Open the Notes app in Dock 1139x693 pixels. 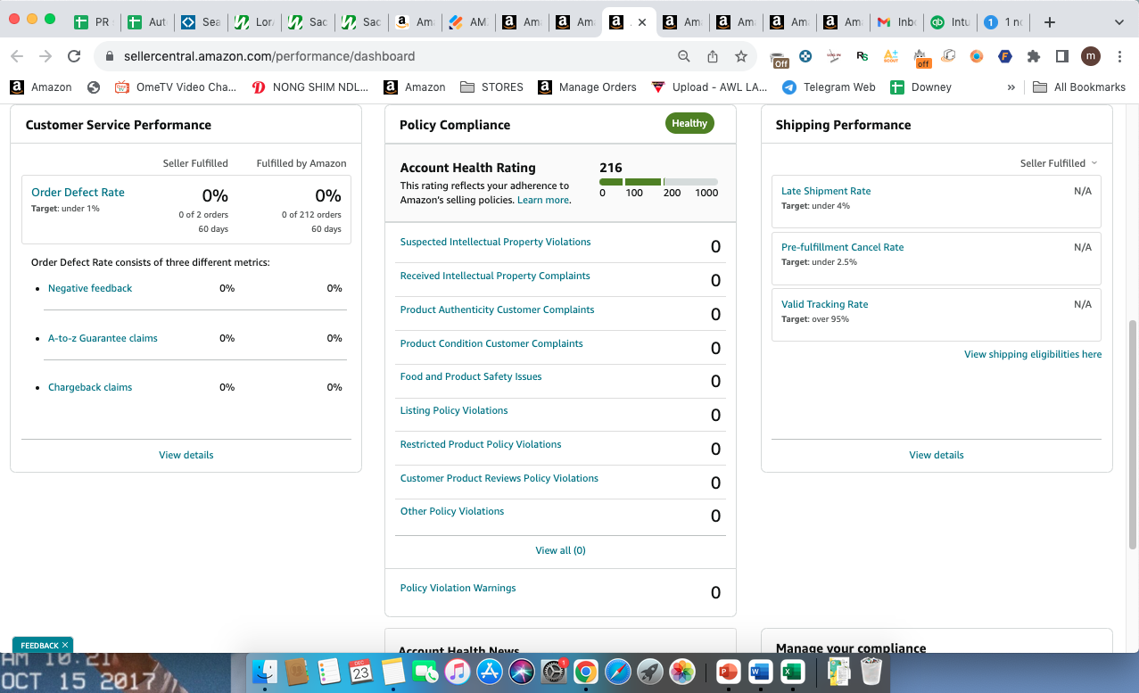point(393,672)
